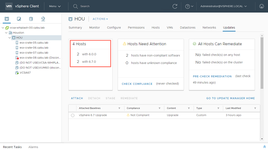Filter the Type column
The image size is (268, 150).
click(x=218, y=108)
